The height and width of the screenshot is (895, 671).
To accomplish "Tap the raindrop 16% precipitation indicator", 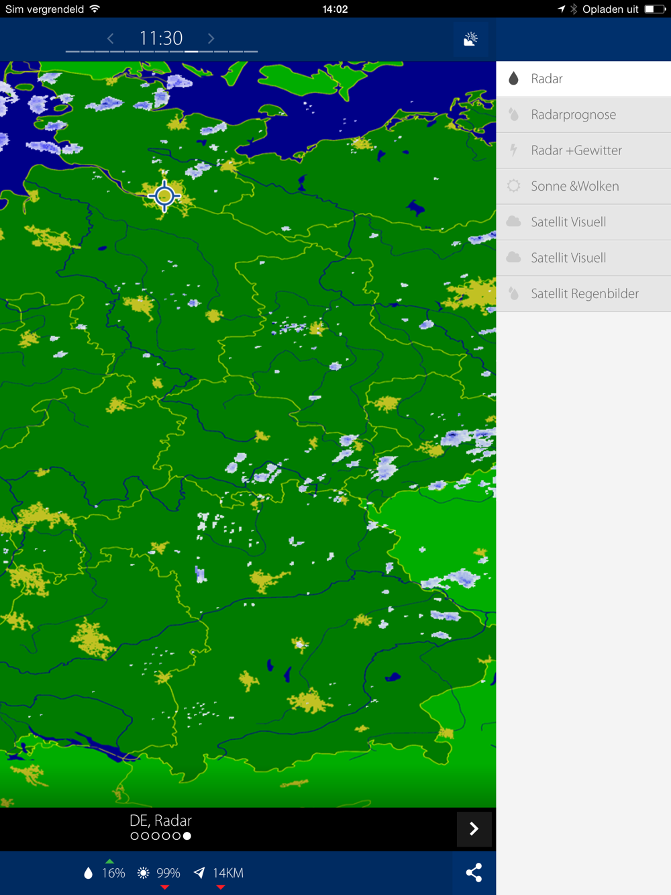I will point(105,873).
